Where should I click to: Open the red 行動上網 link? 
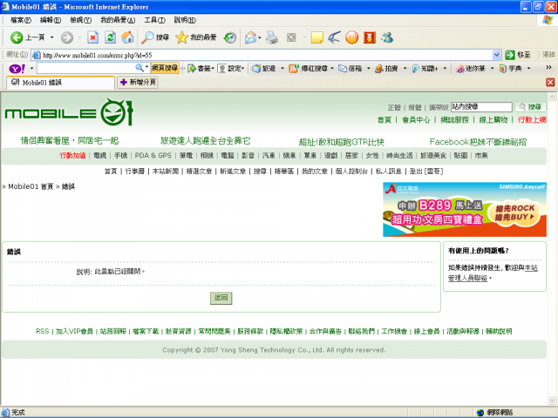(532, 120)
